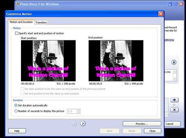
Task: Click the Reset button
Action: (132, 131)
